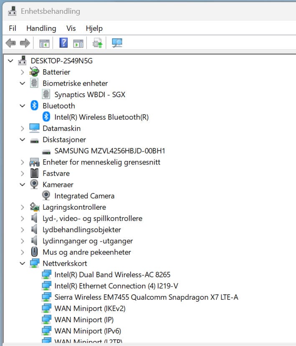Select the DESKTOP-2S49N5G computer name
The height and width of the screenshot is (346, 296).
pos(62,61)
